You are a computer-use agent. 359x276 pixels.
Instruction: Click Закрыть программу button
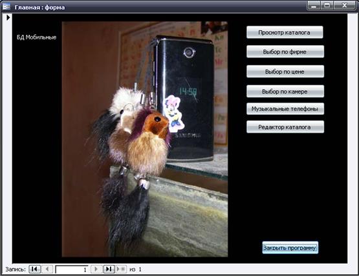point(290,248)
